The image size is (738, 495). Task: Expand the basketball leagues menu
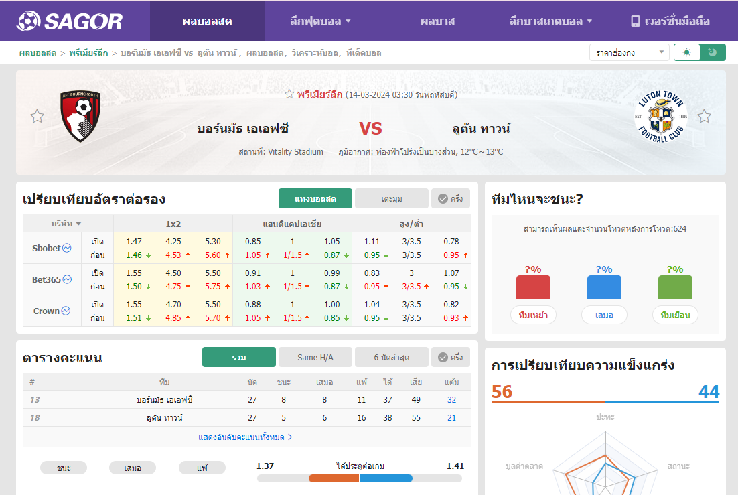point(550,21)
